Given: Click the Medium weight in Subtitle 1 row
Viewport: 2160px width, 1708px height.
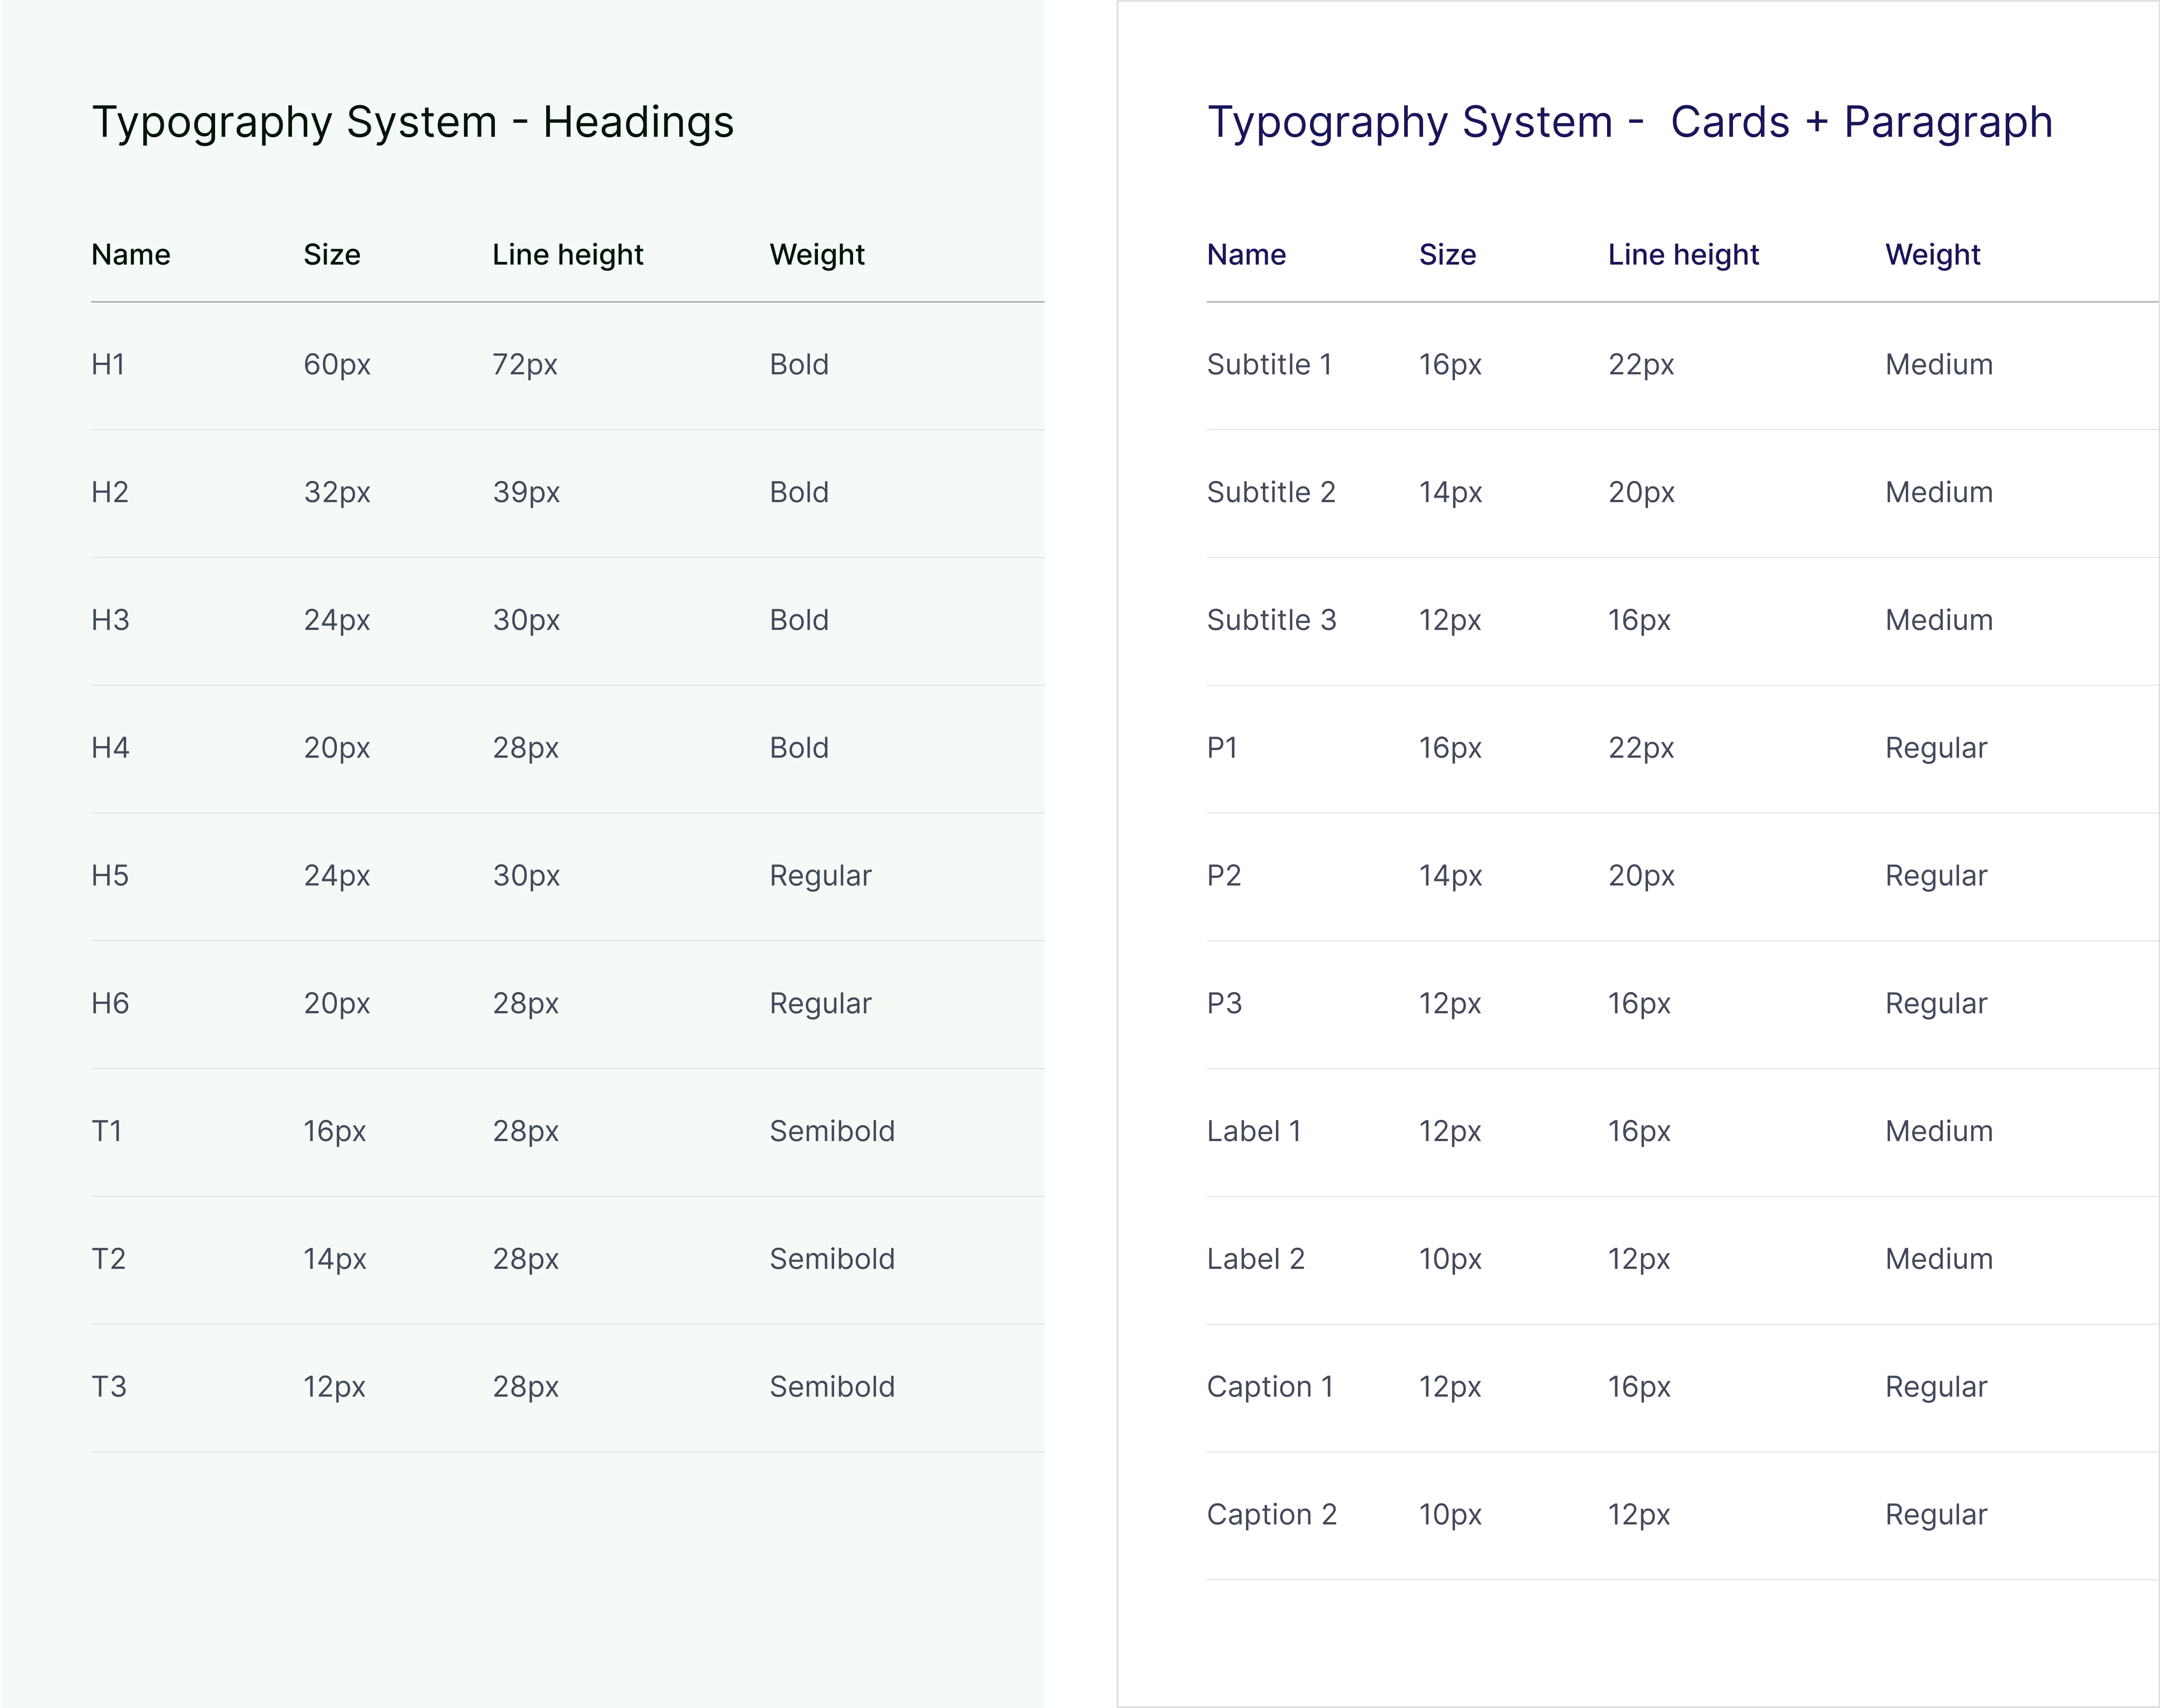Looking at the screenshot, I should click(x=1939, y=365).
